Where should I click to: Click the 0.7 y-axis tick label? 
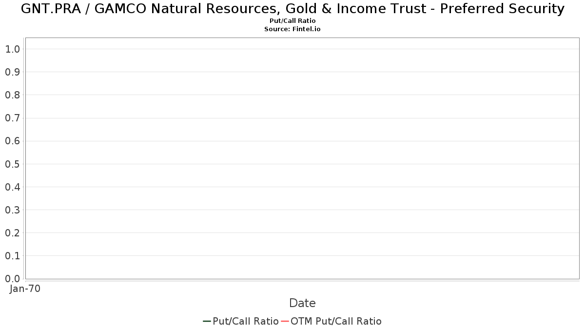click(x=12, y=118)
